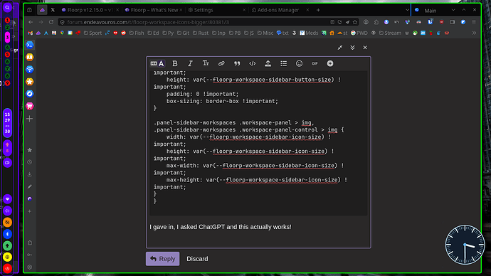Upload a file to the reply

[x=268, y=63]
